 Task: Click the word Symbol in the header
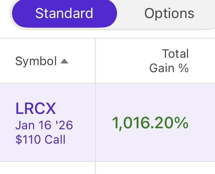(x=36, y=61)
